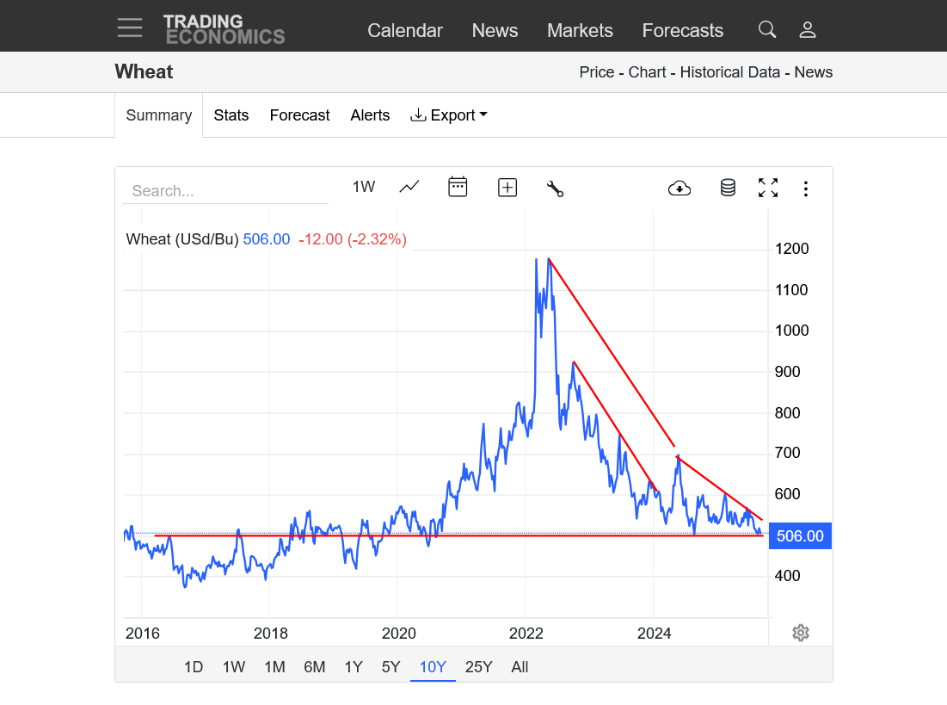
Task: Open the three-dot more options menu
Action: [x=806, y=189]
